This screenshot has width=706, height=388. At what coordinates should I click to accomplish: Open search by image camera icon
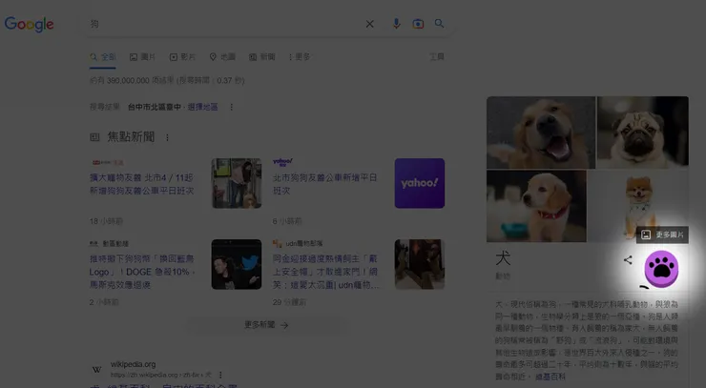(x=418, y=24)
